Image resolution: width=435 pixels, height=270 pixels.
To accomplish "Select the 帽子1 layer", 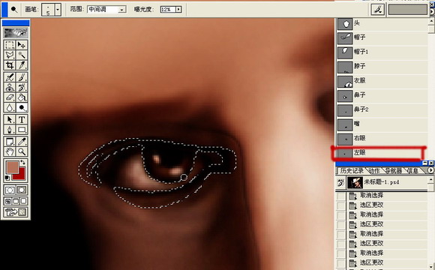I will 382,52.
